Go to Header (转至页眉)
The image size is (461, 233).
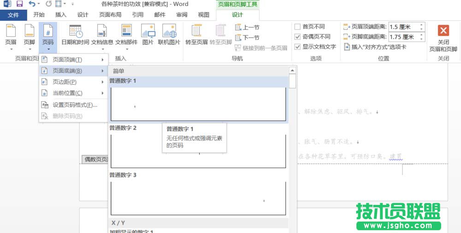196,35
